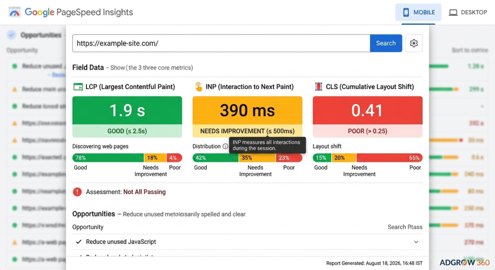Viewport: 495px width, 270px height.
Task: Click the Distribution label
Action: coord(206,146)
